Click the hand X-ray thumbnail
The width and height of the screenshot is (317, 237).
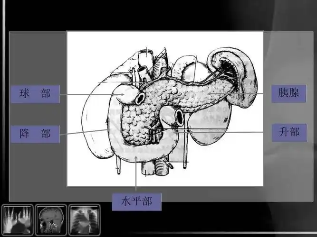(17, 219)
